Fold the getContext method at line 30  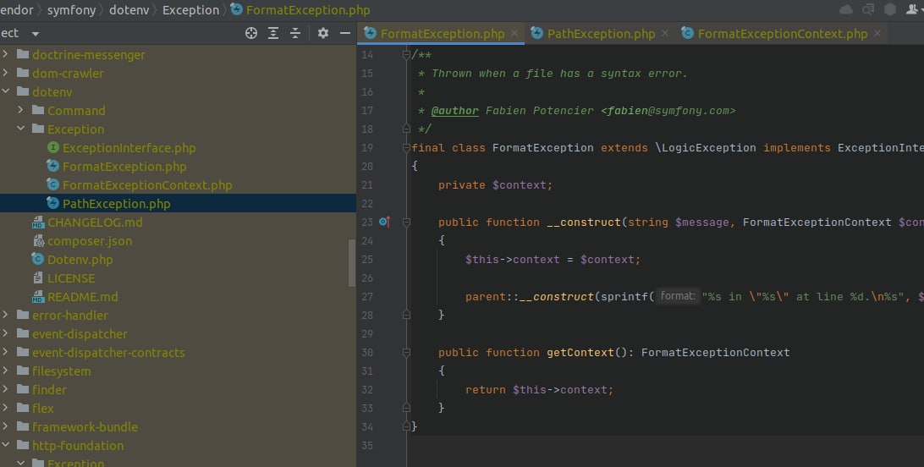point(406,352)
